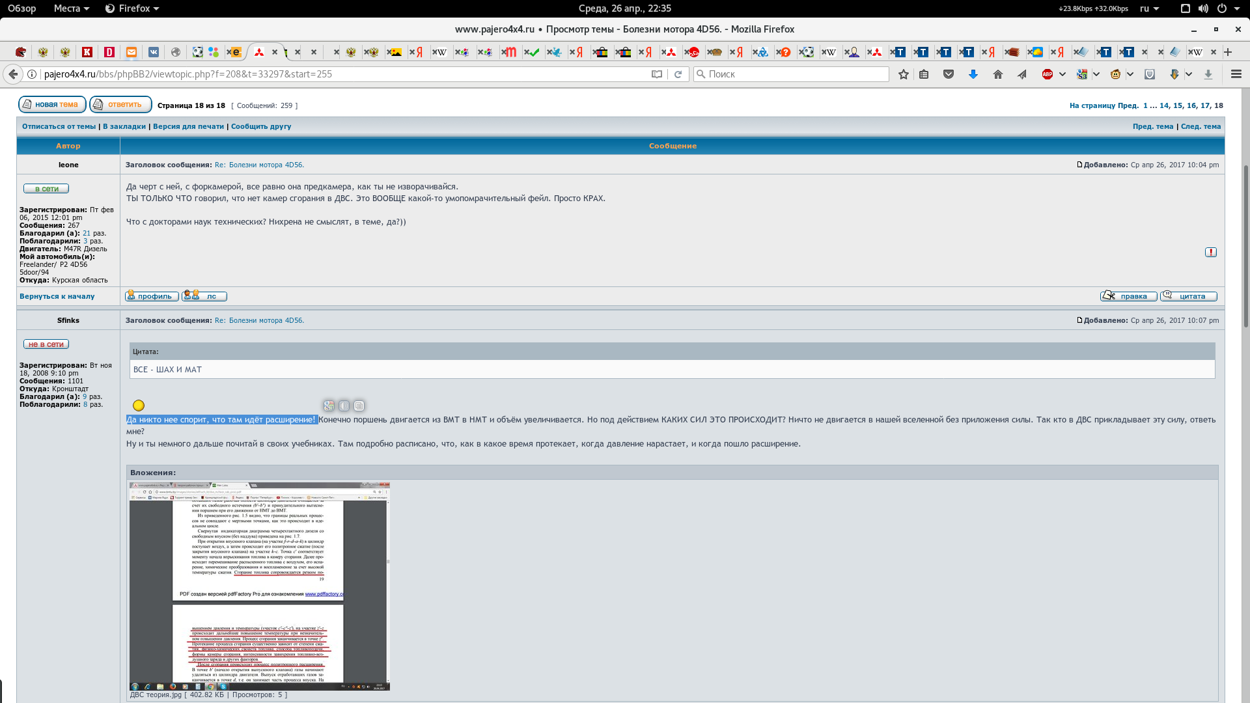Open the ru keyboard layout dropdown
Viewport: 1250px width, 703px height.
1149,8
